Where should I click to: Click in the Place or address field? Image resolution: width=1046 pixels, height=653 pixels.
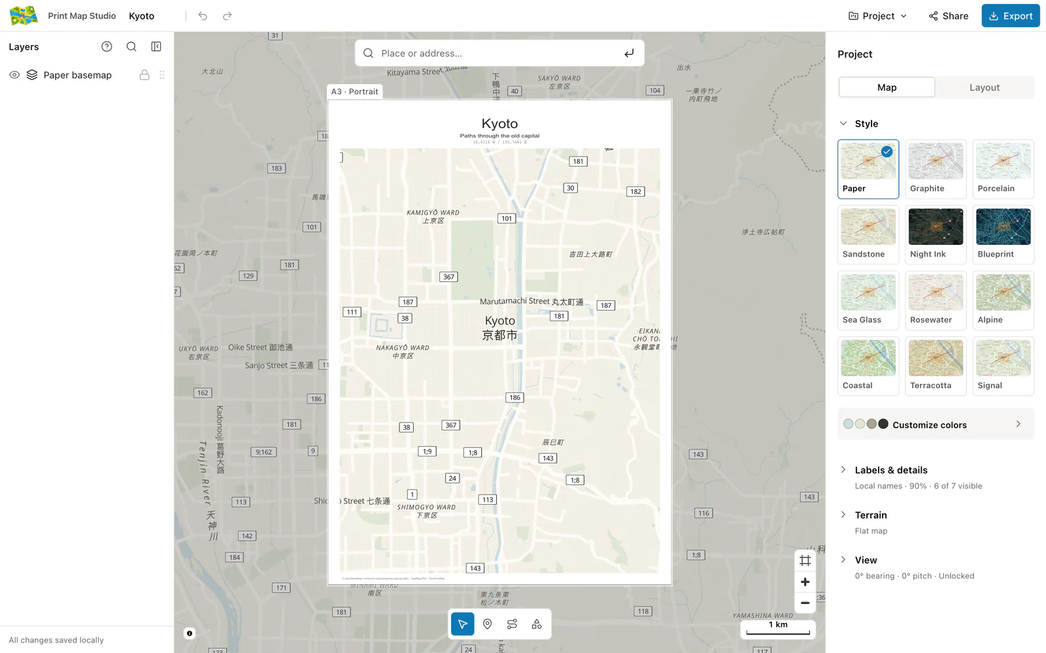click(499, 54)
